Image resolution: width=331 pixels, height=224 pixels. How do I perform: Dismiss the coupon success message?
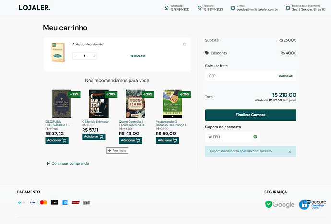tap(289, 151)
